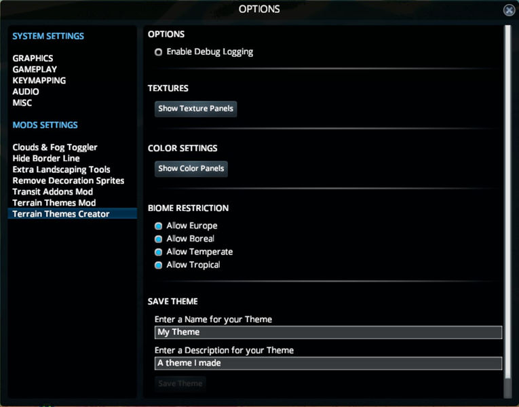Select Transit Addons Mod entry
The image size is (519, 407).
point(52,192)
